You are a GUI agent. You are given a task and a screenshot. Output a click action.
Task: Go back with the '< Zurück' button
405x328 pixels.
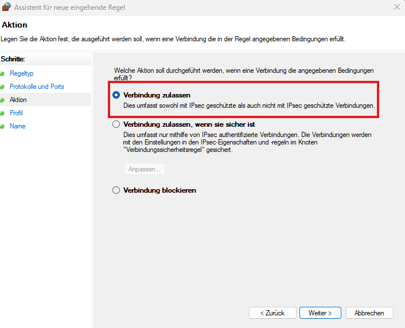tap(272, 313)
